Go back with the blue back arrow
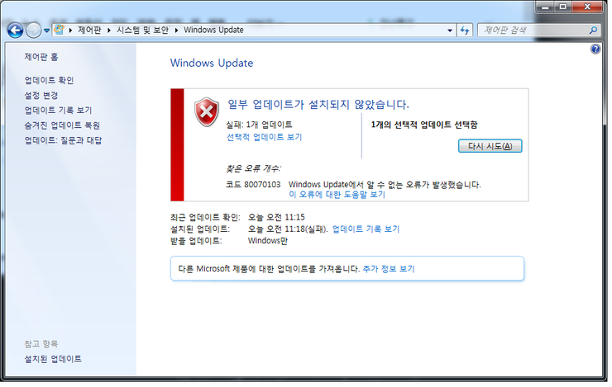The width and height of the screenshot is (612, 387). click(x=15, y=31)
